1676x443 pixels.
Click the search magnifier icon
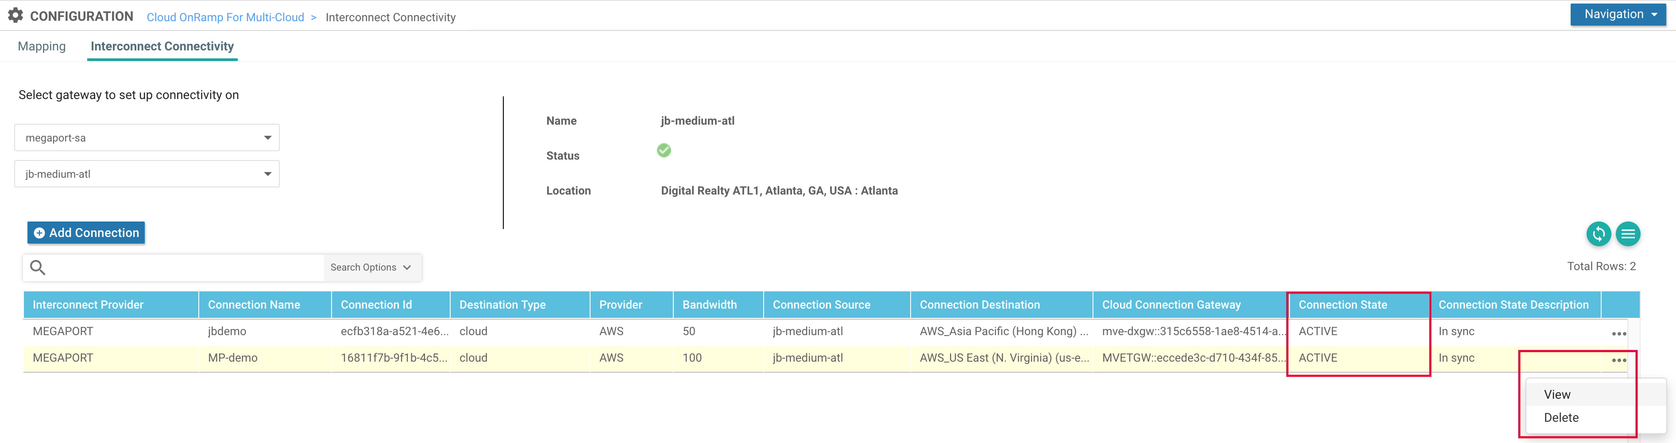37,267
